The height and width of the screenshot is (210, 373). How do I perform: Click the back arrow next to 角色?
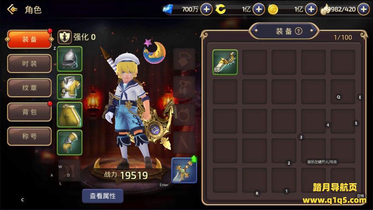pos(12,9)
